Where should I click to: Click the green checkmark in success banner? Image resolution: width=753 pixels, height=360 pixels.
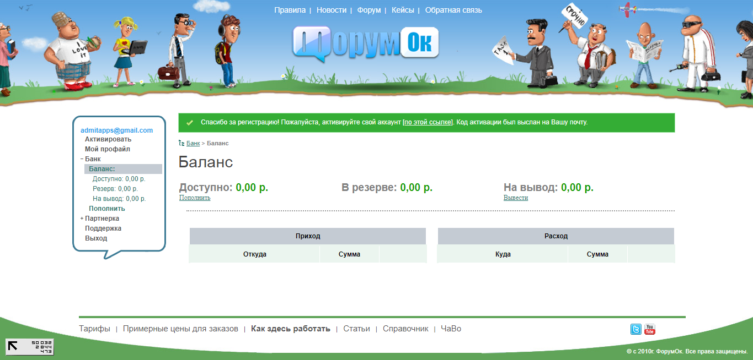click(190, 122)
